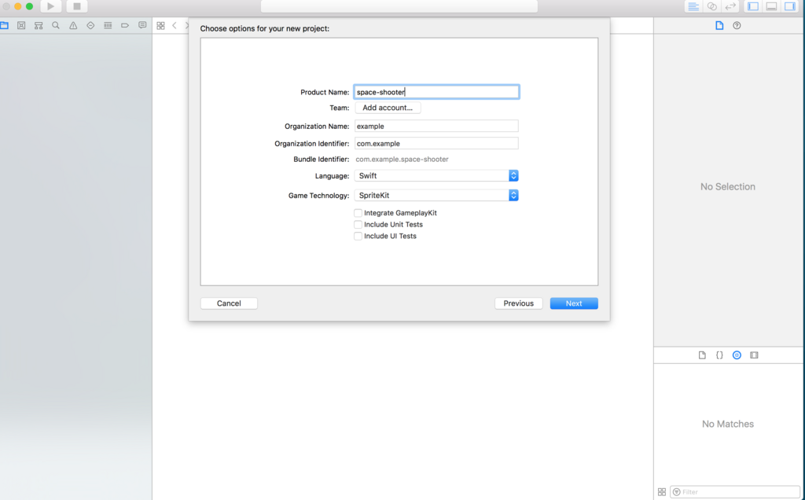Open the Symbol navigator icon

[39, 25]
